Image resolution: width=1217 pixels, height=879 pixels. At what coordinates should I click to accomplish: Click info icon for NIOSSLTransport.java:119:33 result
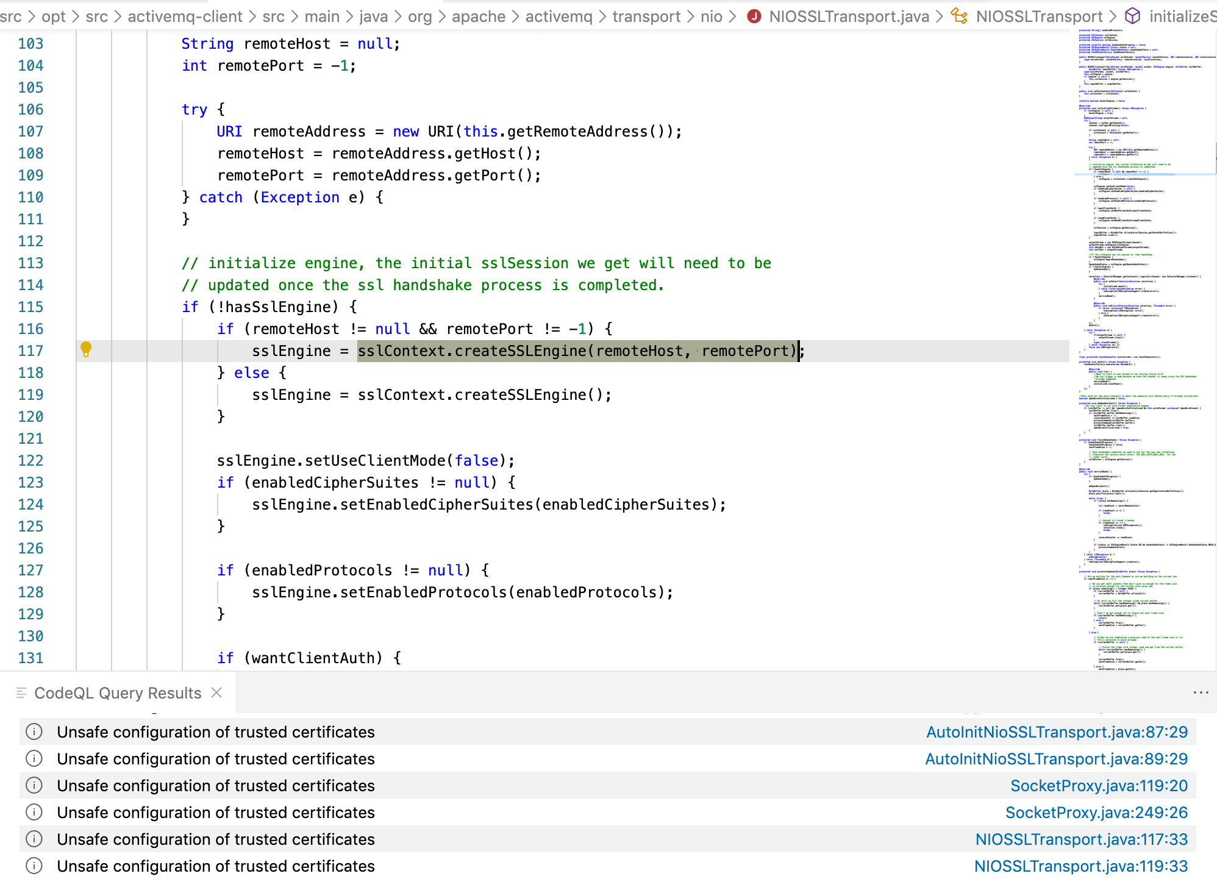pos(34,866)
